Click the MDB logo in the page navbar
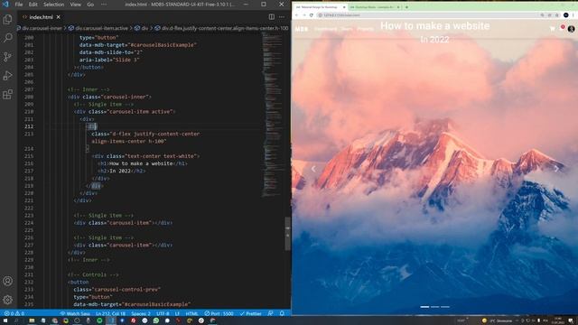The width and height of the screenshot is (578, 325). point(302,29)
